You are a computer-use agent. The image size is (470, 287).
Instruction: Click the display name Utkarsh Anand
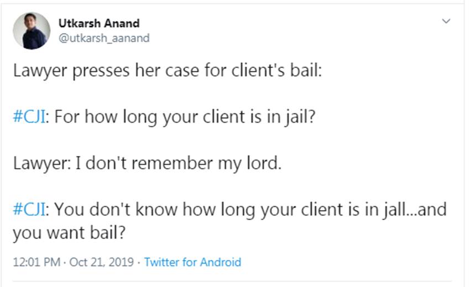(x=98, y=23)
